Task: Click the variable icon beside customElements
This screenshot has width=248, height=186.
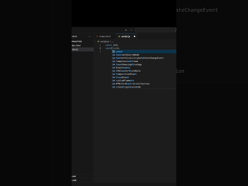Action: click(x=114, y=81)
